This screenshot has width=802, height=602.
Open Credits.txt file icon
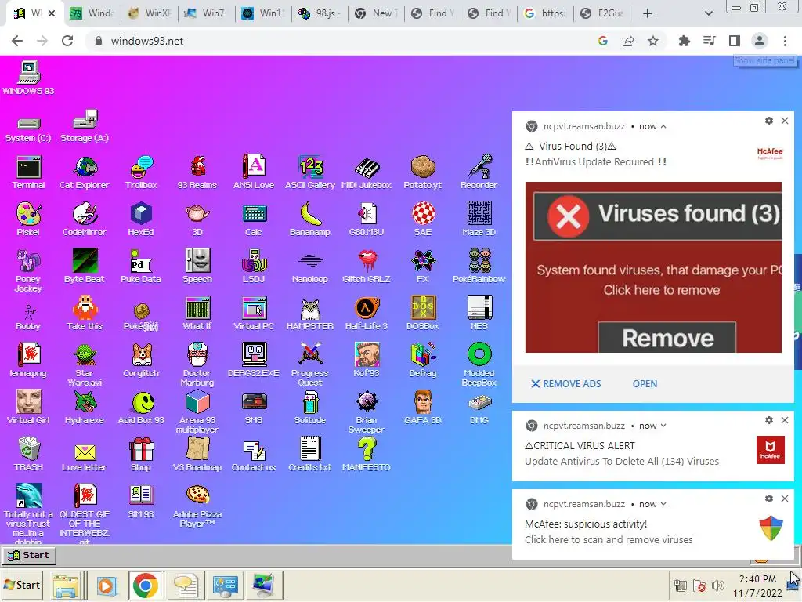(x=310, y=455)
